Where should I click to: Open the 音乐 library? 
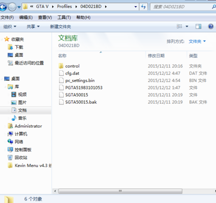22,118
